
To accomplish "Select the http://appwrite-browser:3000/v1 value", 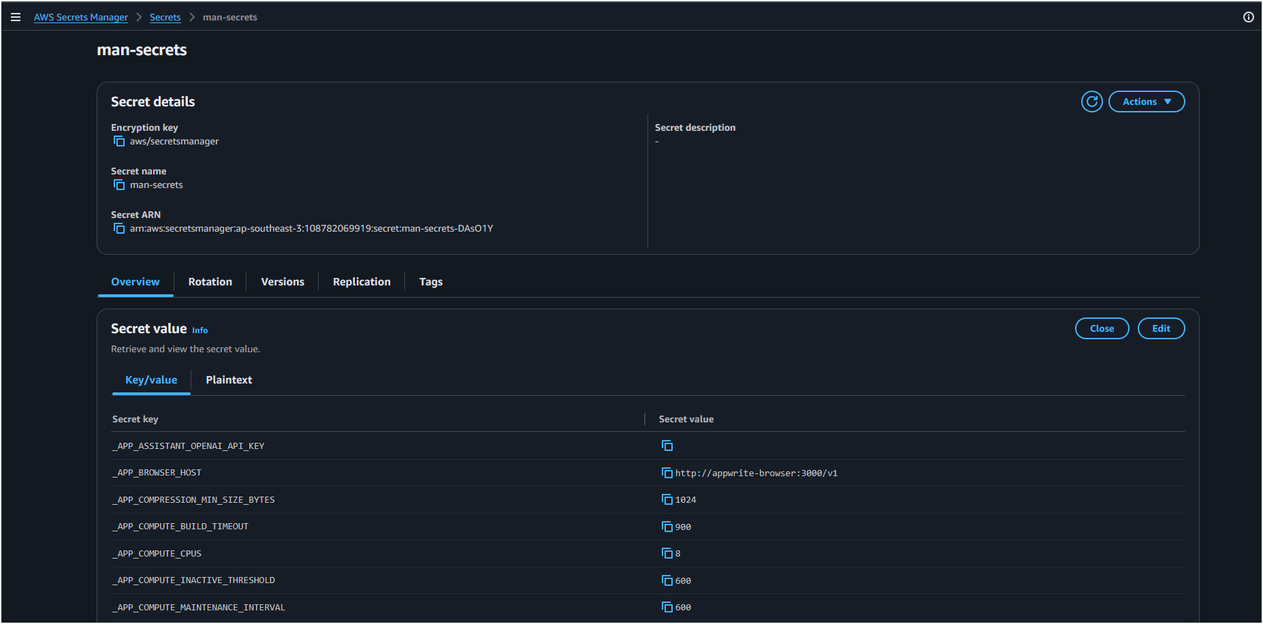I will pyautogui.click(x=756, y=473).
